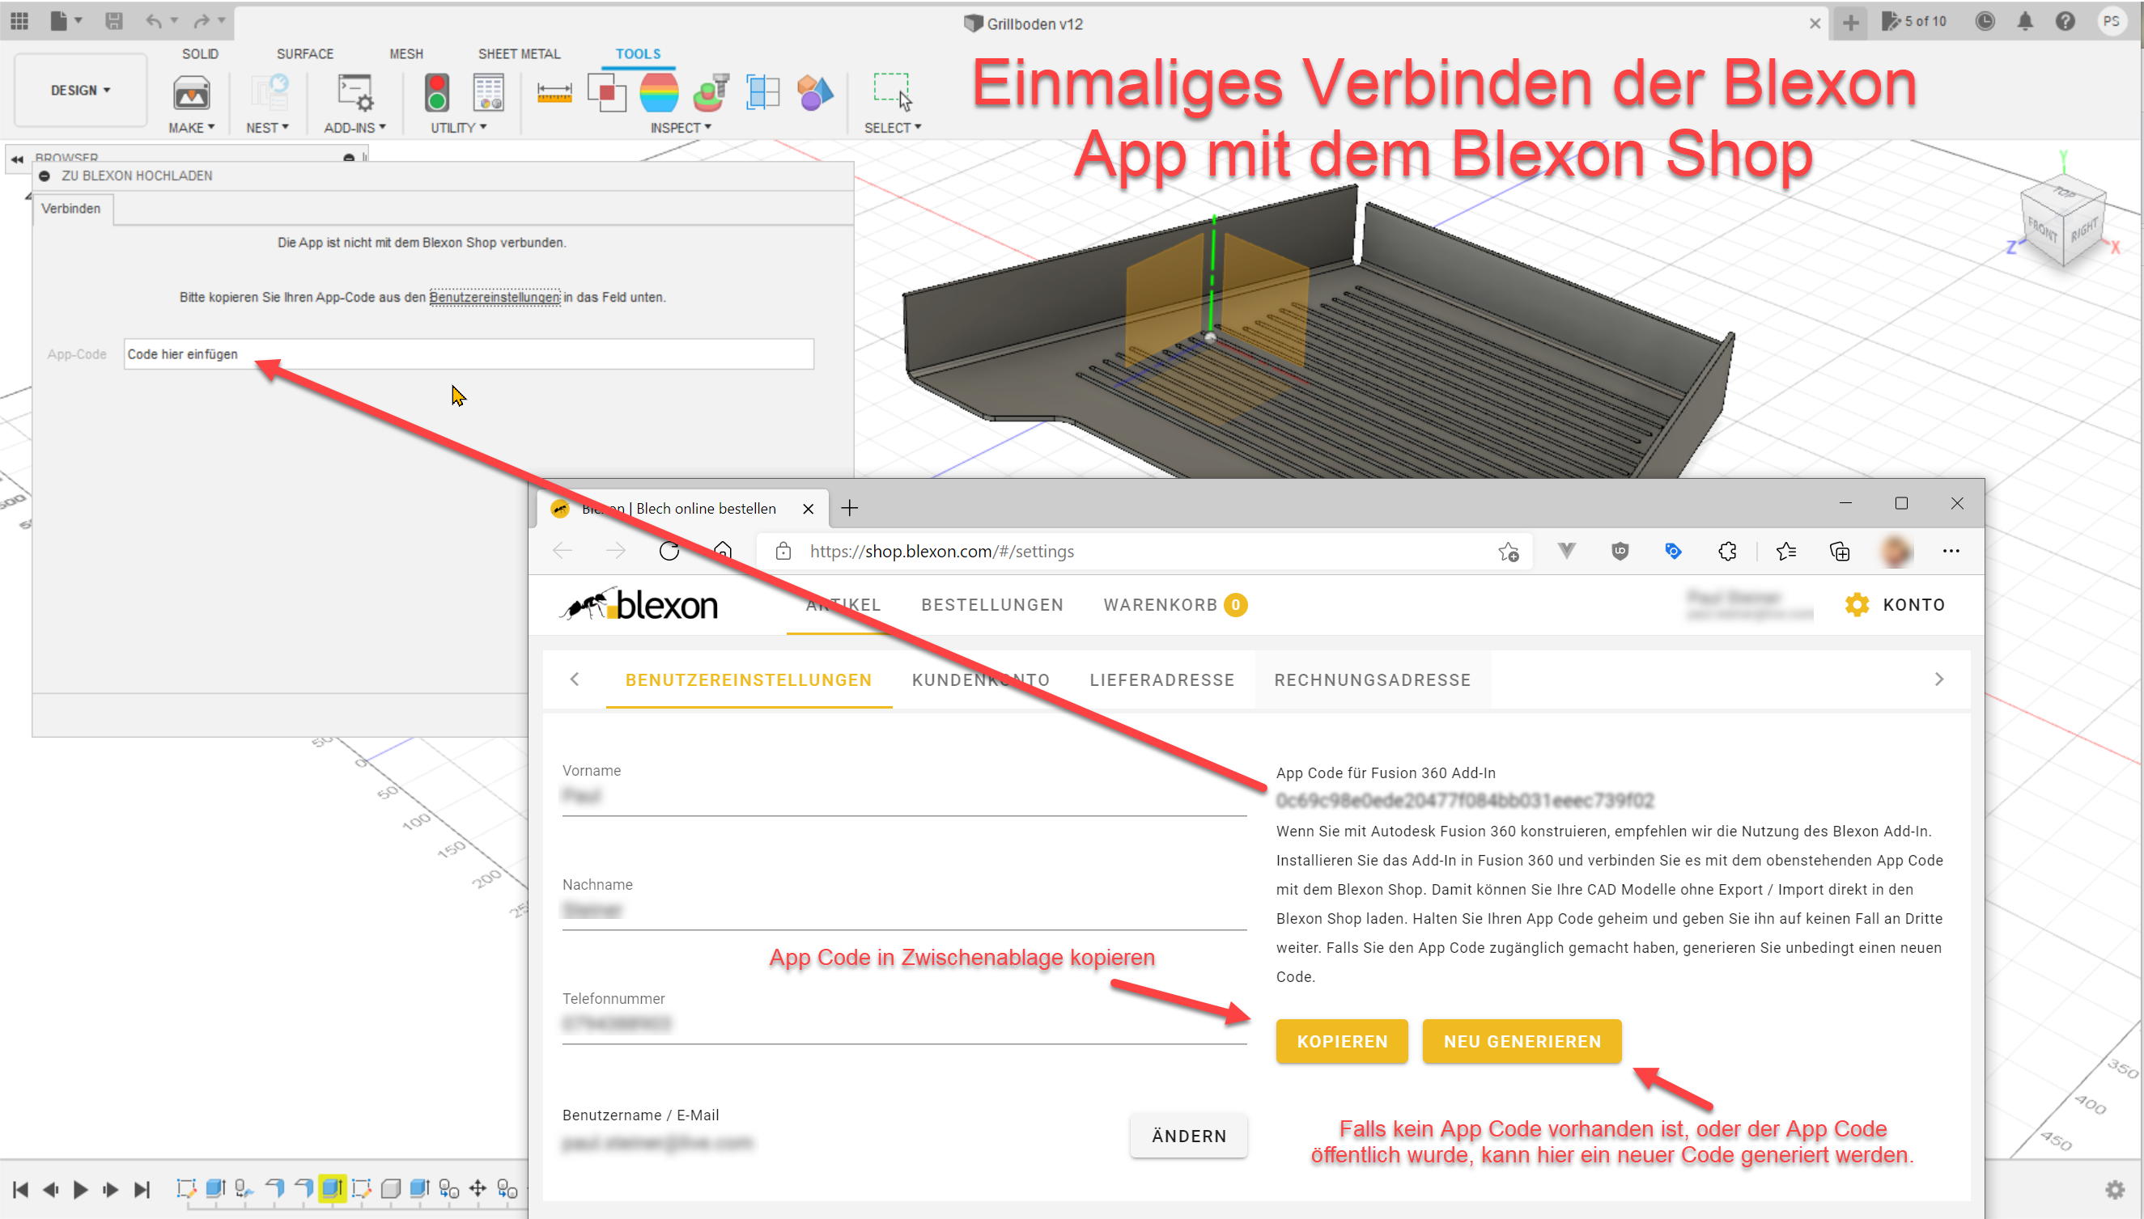Click the Make 3D print icon

click(x=191, y=93)
